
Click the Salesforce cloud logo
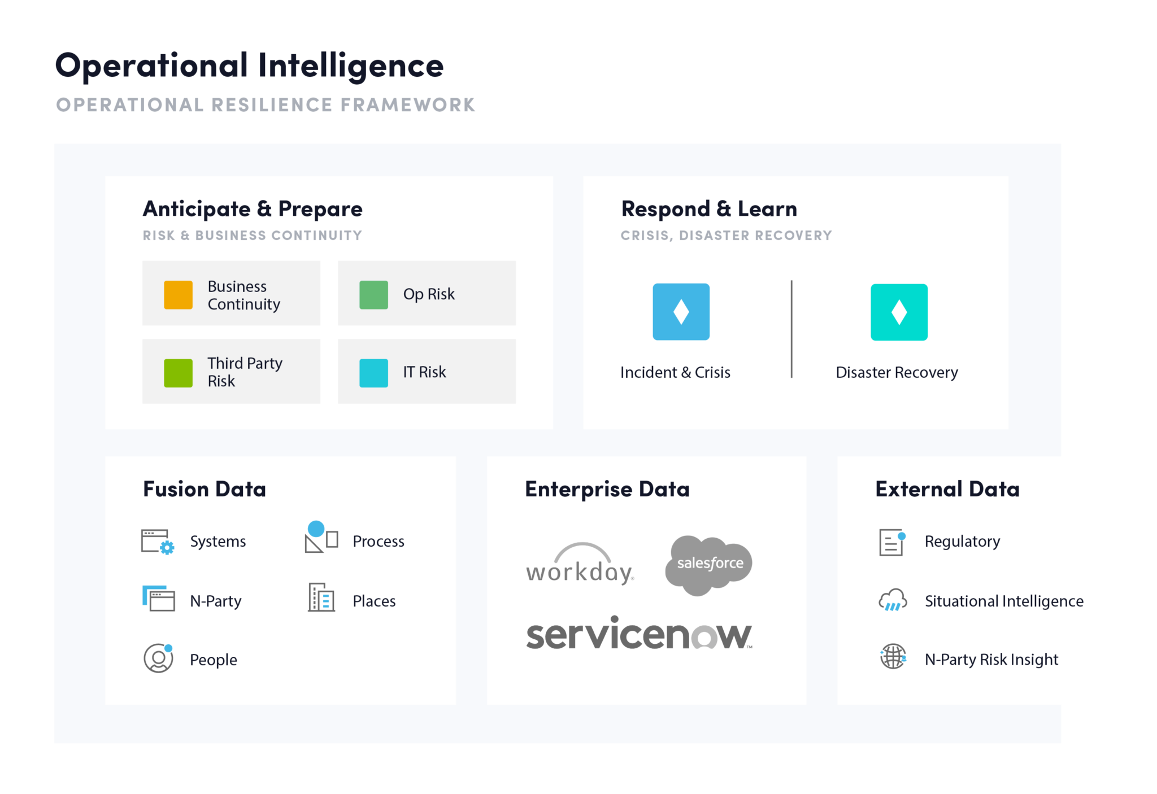[709, 564]
